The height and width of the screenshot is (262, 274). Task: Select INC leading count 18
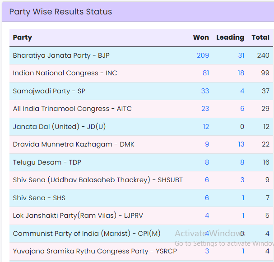tap(241, 73)
